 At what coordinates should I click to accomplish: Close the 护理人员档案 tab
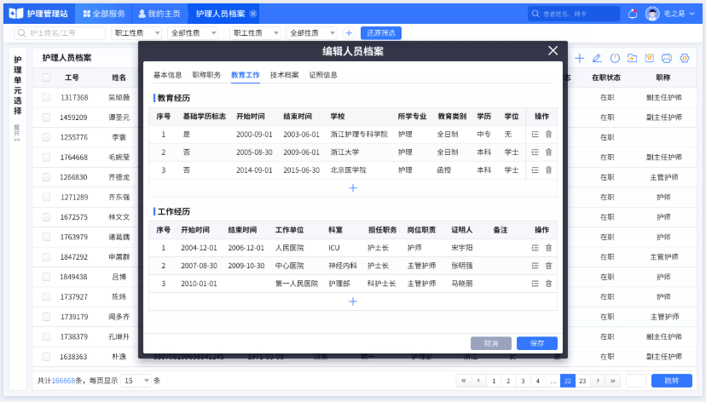pyautogui.click(x=253, y=14)
